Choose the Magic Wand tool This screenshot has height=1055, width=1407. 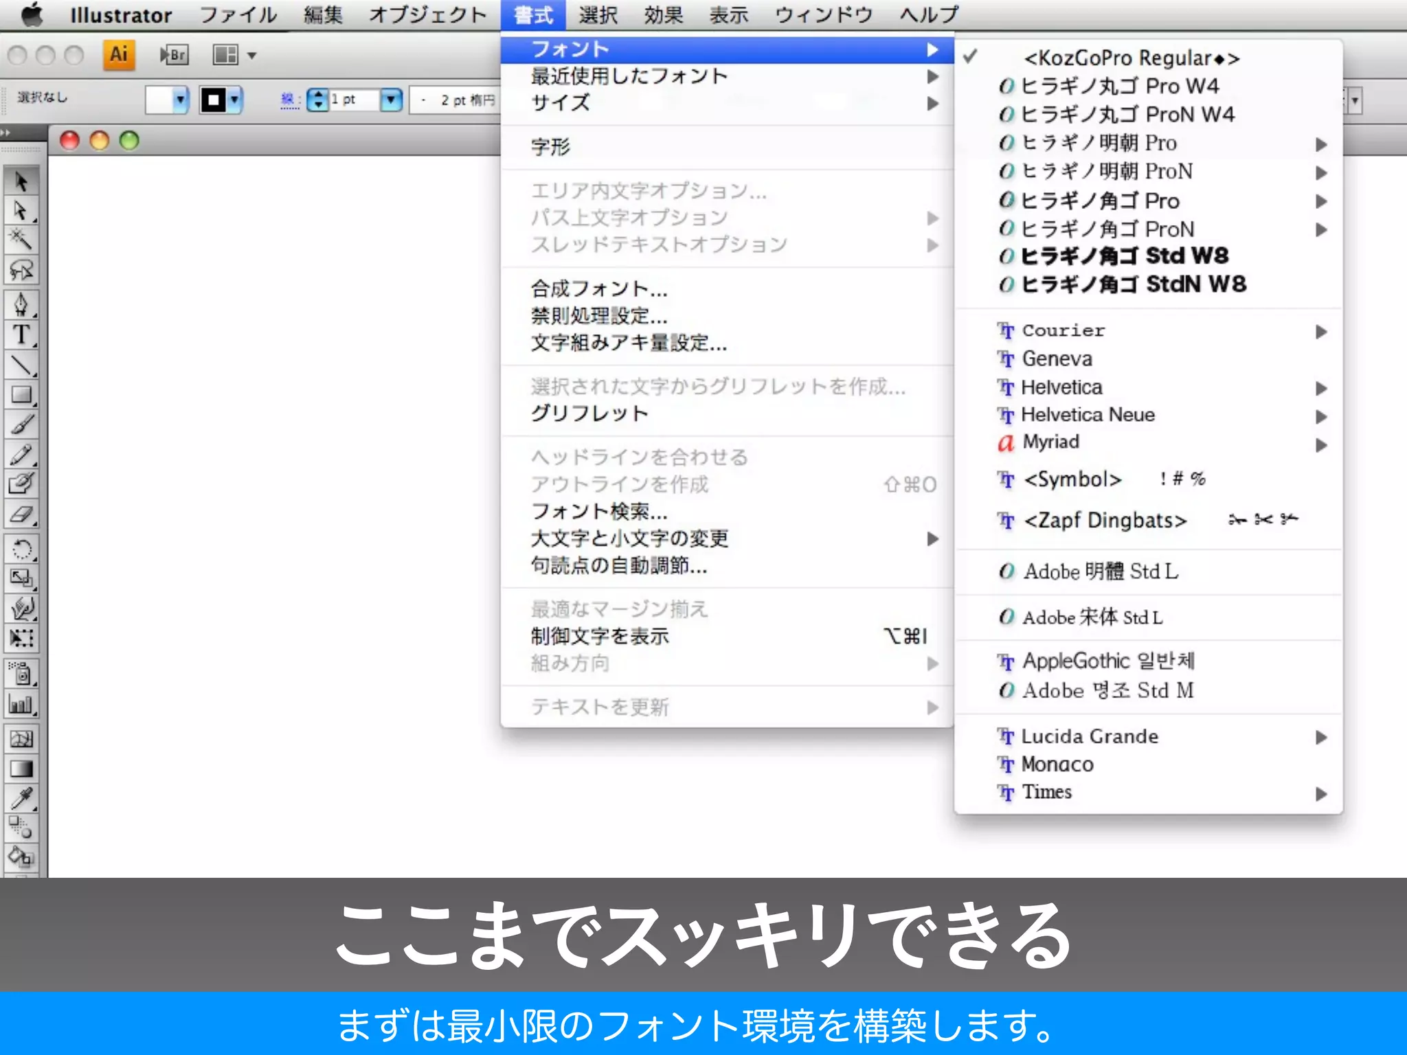pyautogui.click(x=21, y=240)
